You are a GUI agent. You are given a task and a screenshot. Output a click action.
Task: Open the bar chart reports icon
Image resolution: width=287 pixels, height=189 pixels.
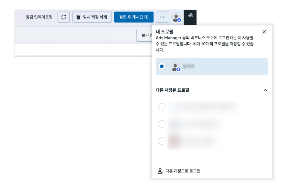coord(190,15)
